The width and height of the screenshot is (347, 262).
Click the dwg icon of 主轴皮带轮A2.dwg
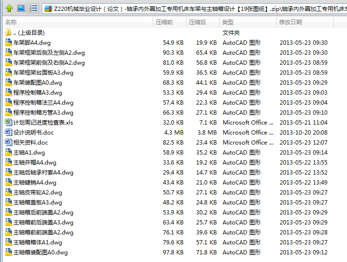pyautogui.click(x=9, y=192)
